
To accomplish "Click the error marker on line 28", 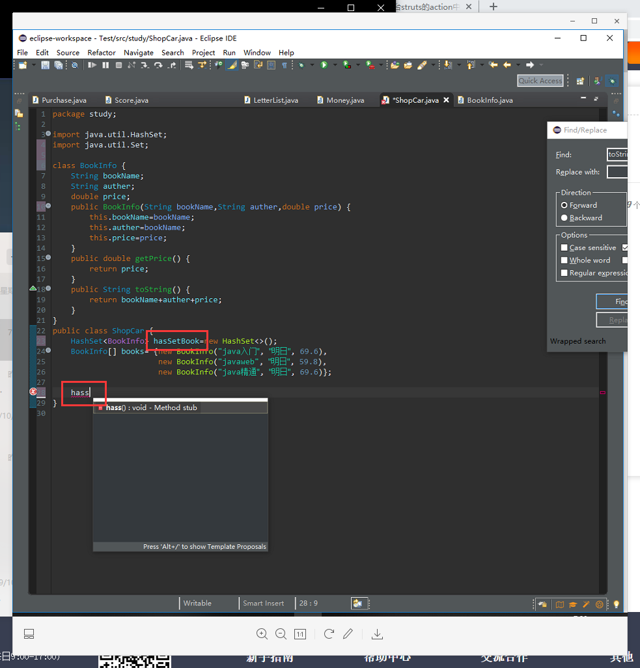I will click(x=33, y=391).
